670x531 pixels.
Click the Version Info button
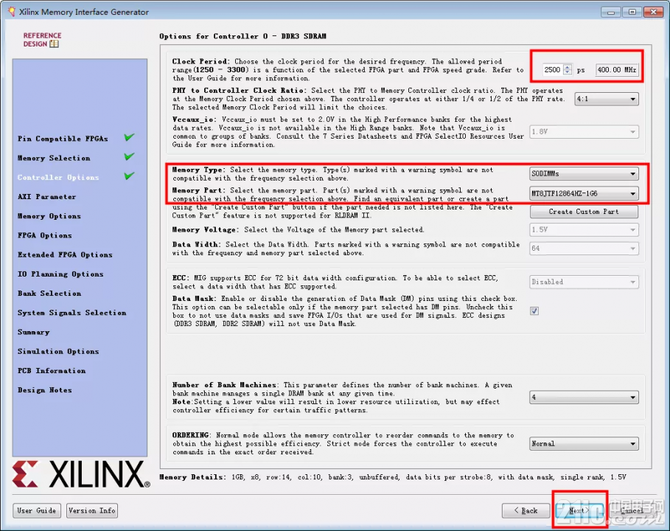click(x=92, y=510)
